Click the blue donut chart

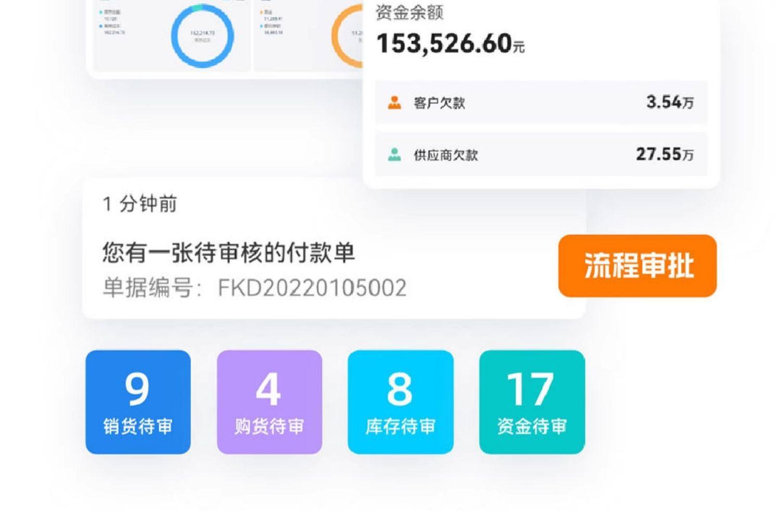pos(203,35)
